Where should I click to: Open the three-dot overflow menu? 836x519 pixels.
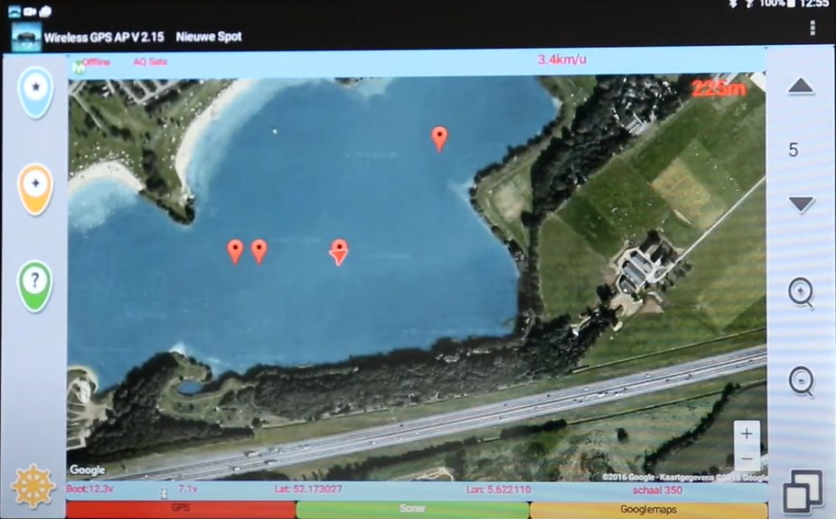pyautogui.click(x=813, y=28)
